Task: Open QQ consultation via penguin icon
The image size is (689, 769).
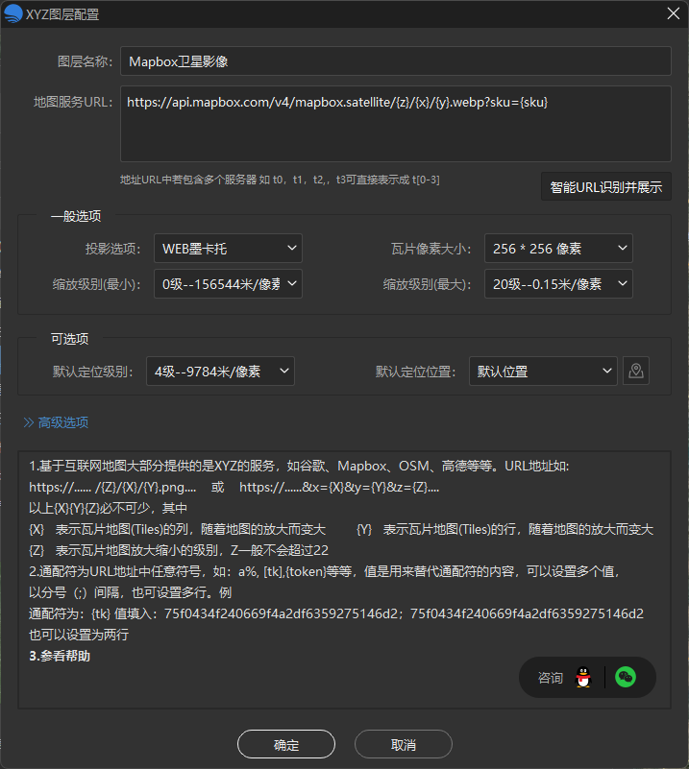Action: (x=583, y=677)
